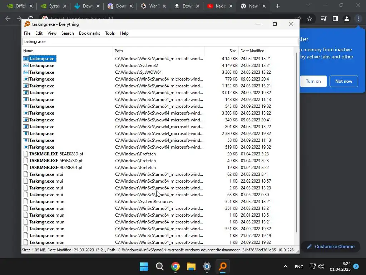Switch to the YouTube tab
Image resolution: width=366 pixels, height=275 pixels.
click(220, 6)
